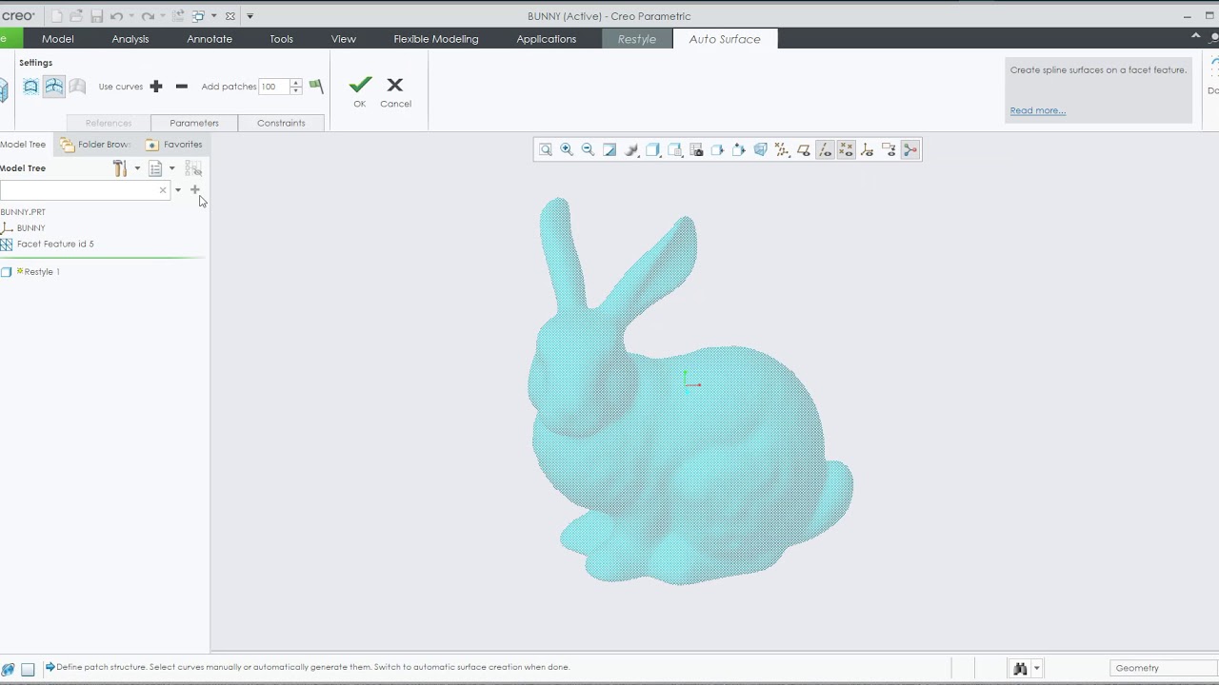Click the plus icon beside the search field
The width and height of the screenshot is (1219, 685).
195,189
